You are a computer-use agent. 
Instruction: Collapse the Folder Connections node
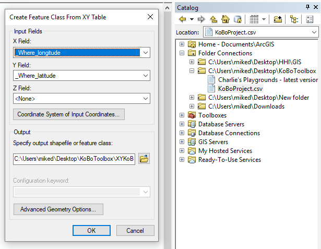pyautogui.click(x=182, y=53)
